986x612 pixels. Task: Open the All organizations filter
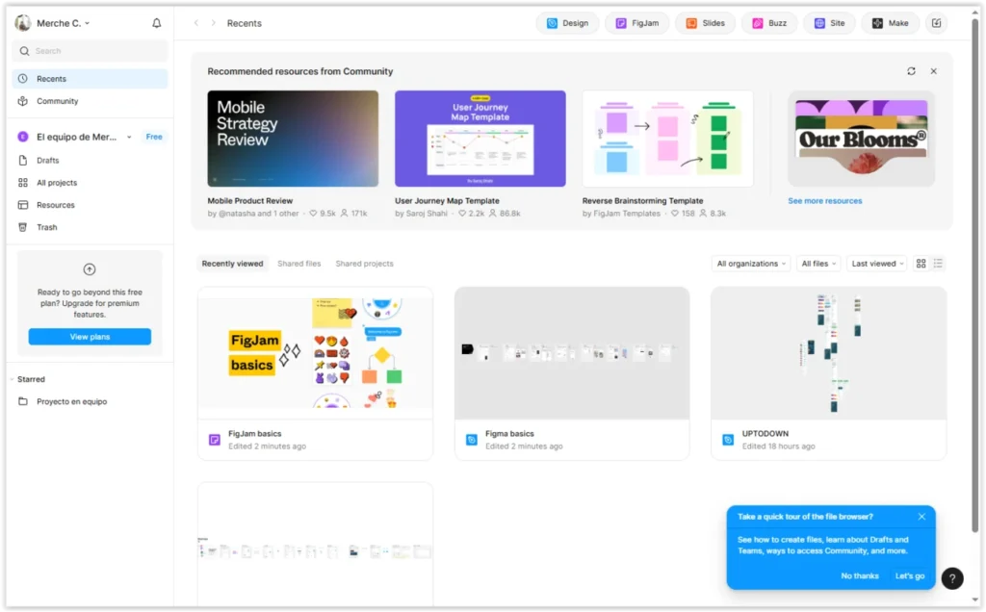point(750,263)
